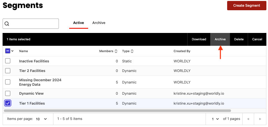Go to next page arrow

[260, 119]
